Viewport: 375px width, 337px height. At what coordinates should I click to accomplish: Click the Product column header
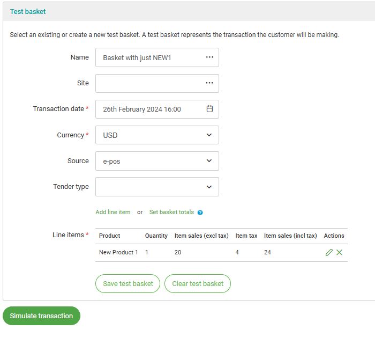coord(110,236)
